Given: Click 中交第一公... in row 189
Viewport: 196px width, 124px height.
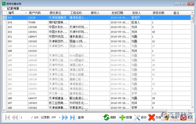Looking at the screenshot, I should (58, 94).
